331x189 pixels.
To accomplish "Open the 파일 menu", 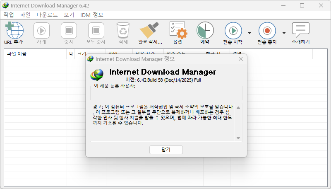I will click(x=25, y=15).
